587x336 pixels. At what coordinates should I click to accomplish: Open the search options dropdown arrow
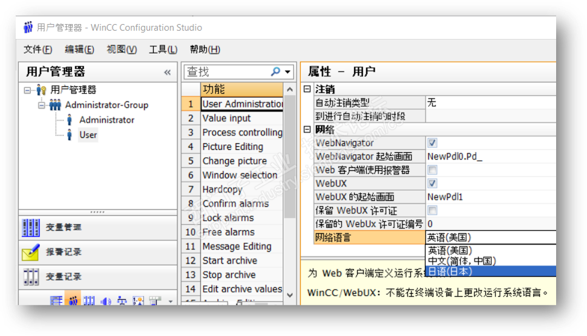(287, 71)
